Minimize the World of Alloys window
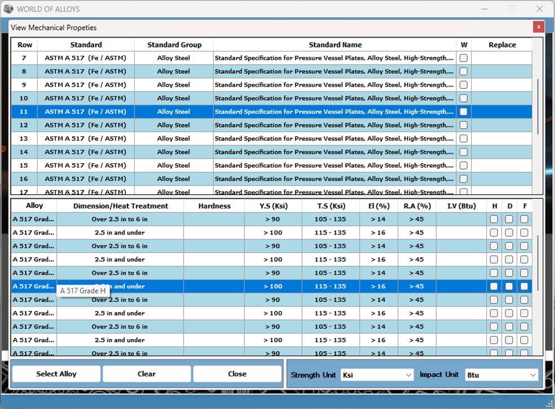 click(x=485, y=9)
